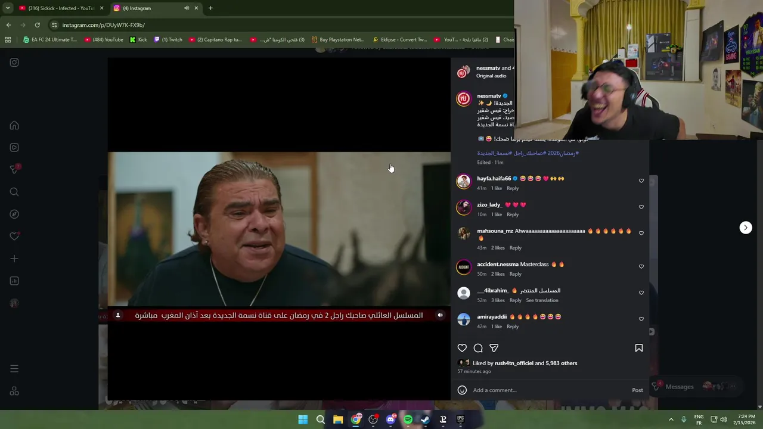Reply to mahsouna_mz's comment
This screenshot has height=429, width=763.
coord(516,248)
